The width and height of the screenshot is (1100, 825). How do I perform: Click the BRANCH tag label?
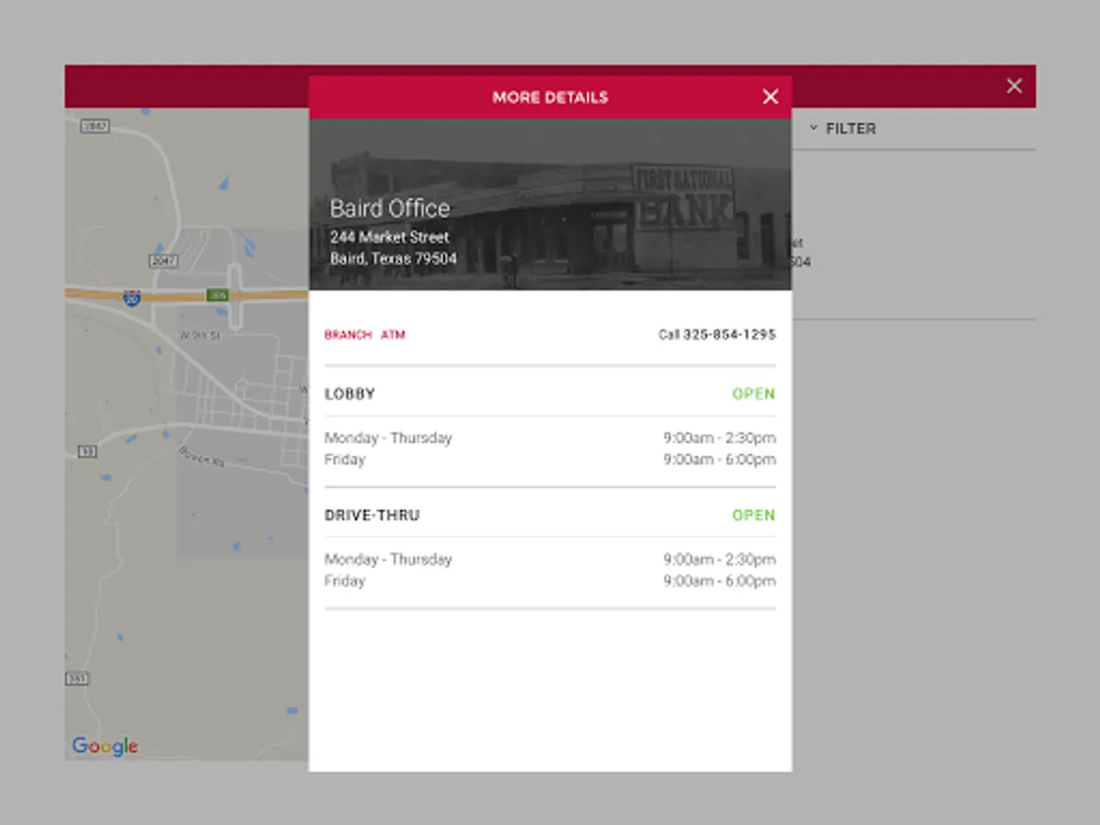pyautogui.click(x=347, y=335)
